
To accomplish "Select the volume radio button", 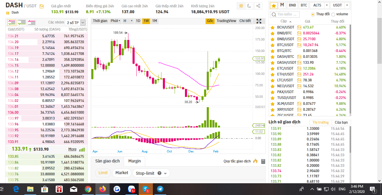I will (333, 14).
